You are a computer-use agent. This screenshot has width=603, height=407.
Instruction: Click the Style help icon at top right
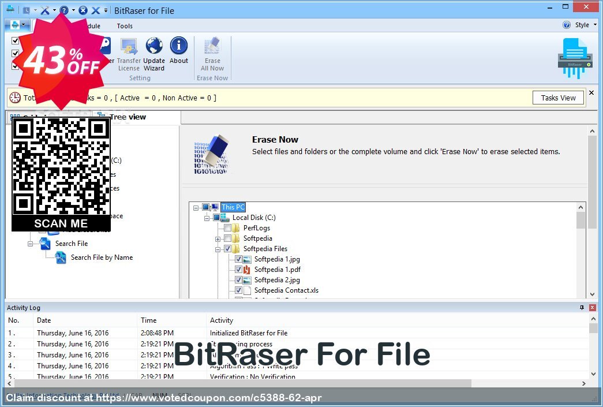coord(567,25)
